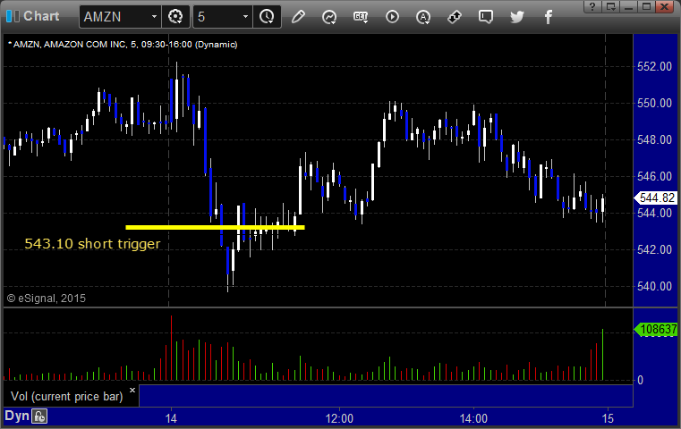Select the pencil drawing tool
681x429 pixels.
coord(298,17)
